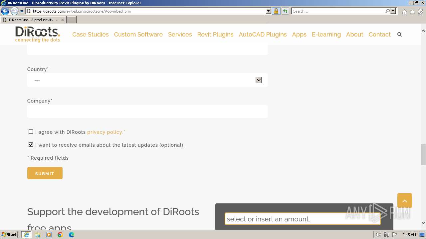Click the 7:45 AM system clock
This screenshot has width=426, height=239.
pos(409,235)
